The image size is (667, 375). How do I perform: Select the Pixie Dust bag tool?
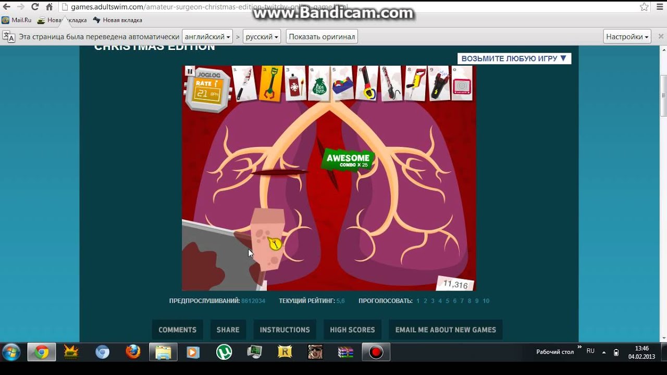click(x=318, y=83)
